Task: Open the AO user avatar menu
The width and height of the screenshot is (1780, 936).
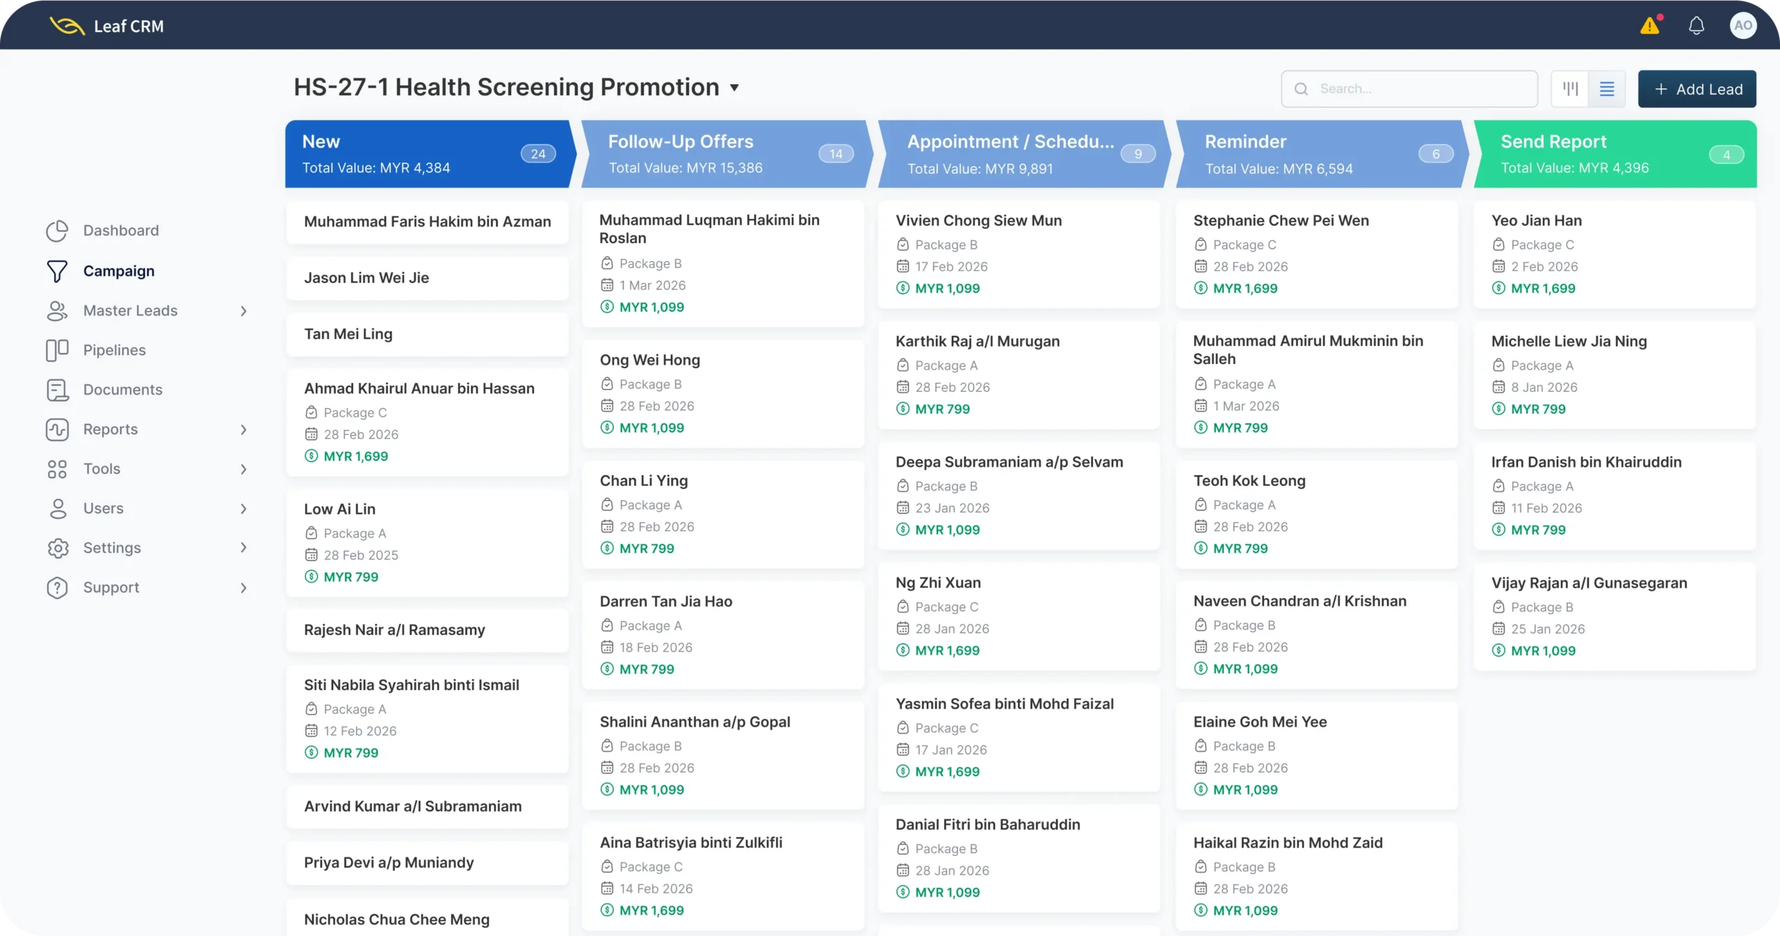Action: tap(1742, 26)
